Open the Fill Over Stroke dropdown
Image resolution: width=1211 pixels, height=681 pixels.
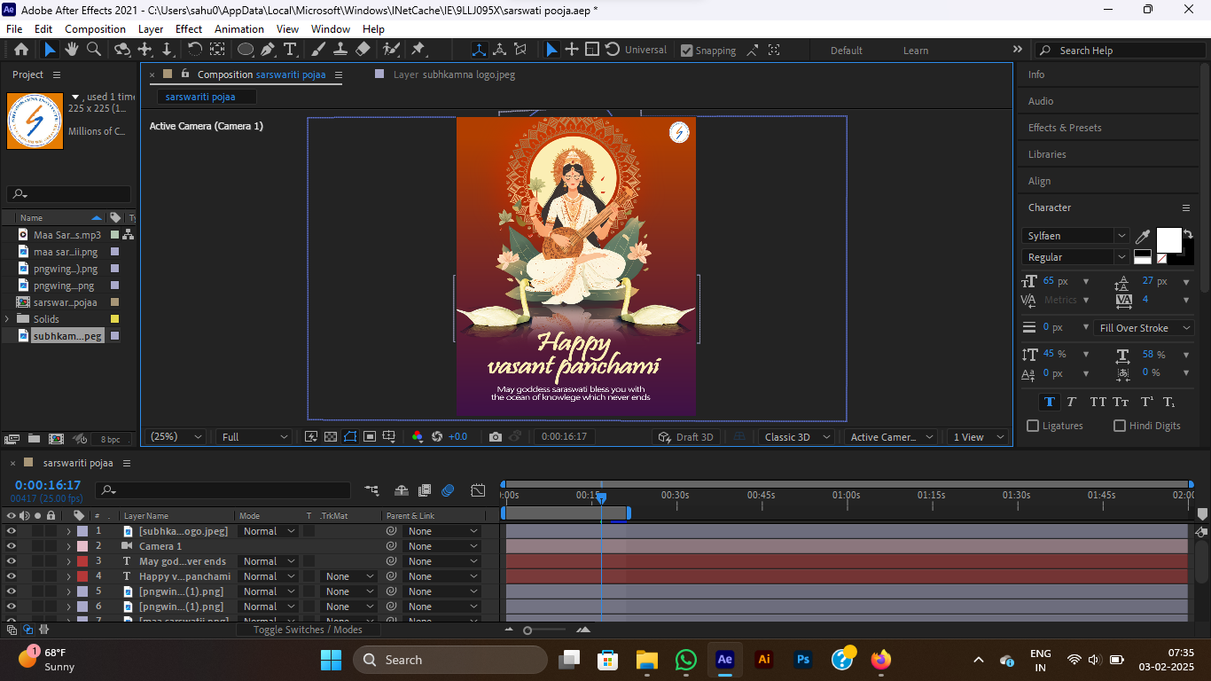click(1145, 328)
